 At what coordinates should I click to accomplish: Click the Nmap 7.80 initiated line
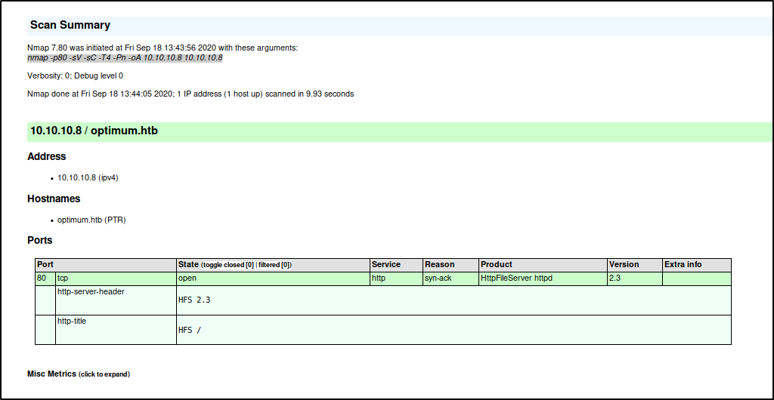163,48
